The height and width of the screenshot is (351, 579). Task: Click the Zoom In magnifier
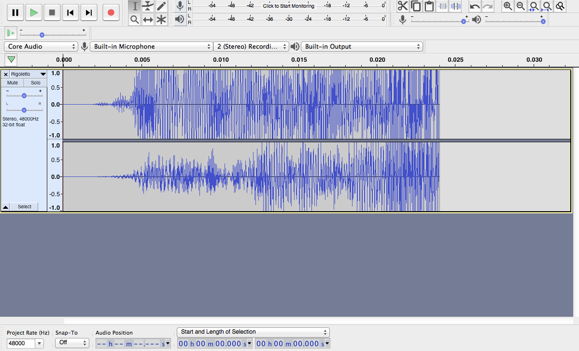pyautogui.click(x=508, y=6)
